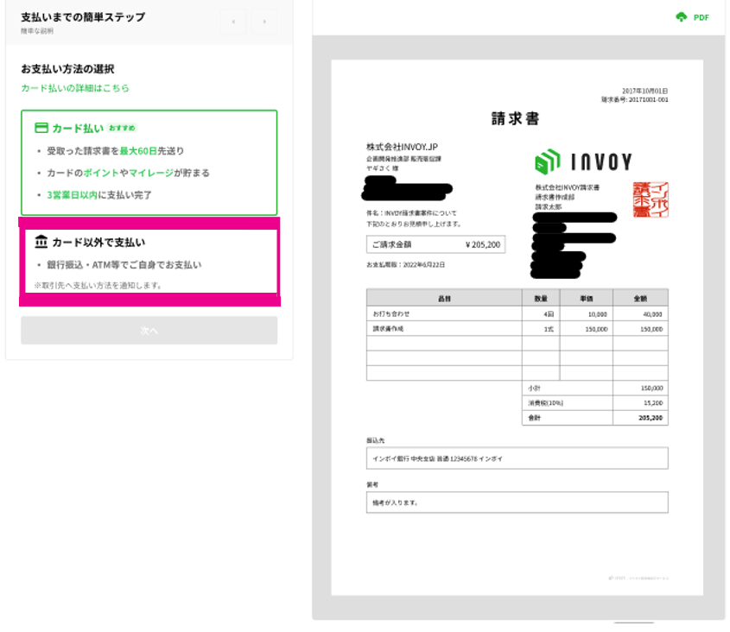Image resolution: width=730 pixels, height=632 pixels.
Task: Click the 請求書作成 item row
Action: [517, 329]
